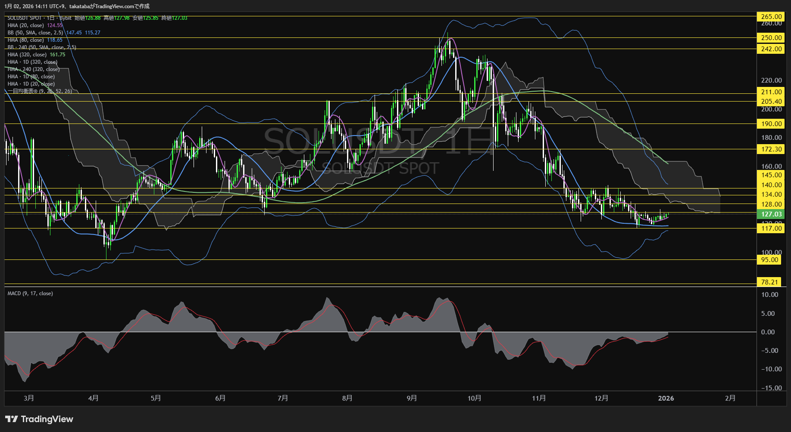Open the HMA (20, close) indicator legend
Screen dimensions: 791x432
coord(26,25)
